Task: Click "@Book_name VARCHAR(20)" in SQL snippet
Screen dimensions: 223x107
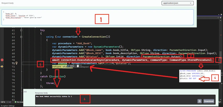Action: click(192, 73)
